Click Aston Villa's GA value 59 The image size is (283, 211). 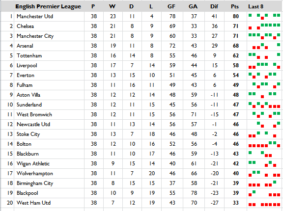(194, 95)
